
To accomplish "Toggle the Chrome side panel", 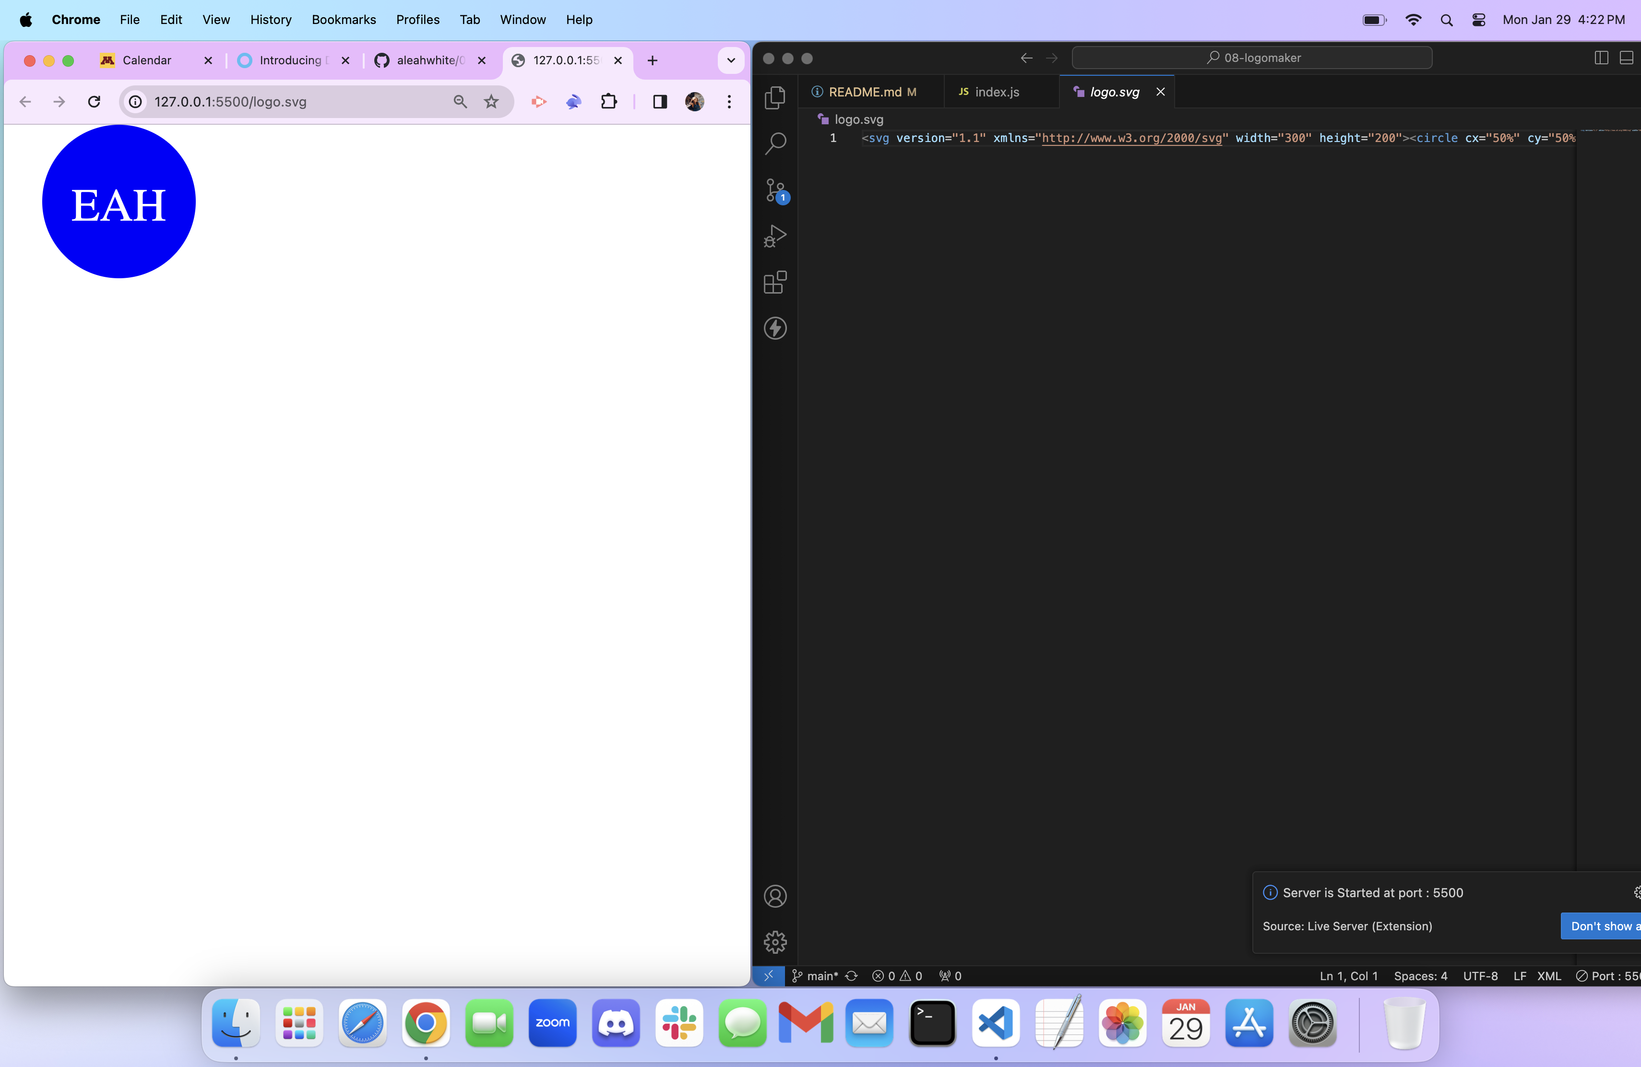I will pos(659,102).
